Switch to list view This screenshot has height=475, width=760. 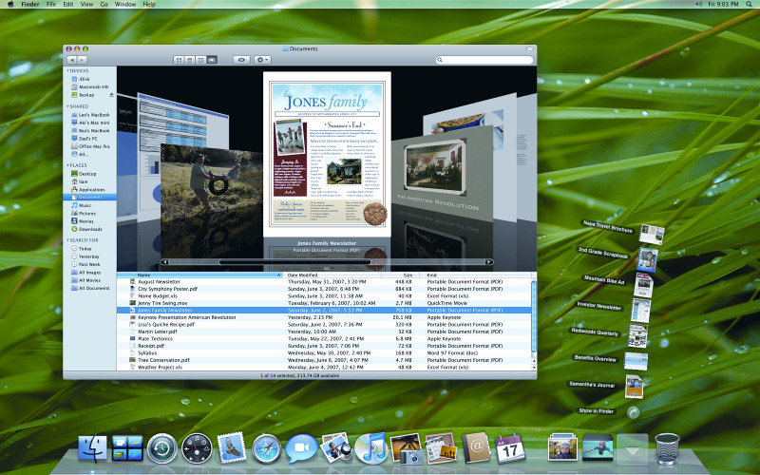[189, 60]
